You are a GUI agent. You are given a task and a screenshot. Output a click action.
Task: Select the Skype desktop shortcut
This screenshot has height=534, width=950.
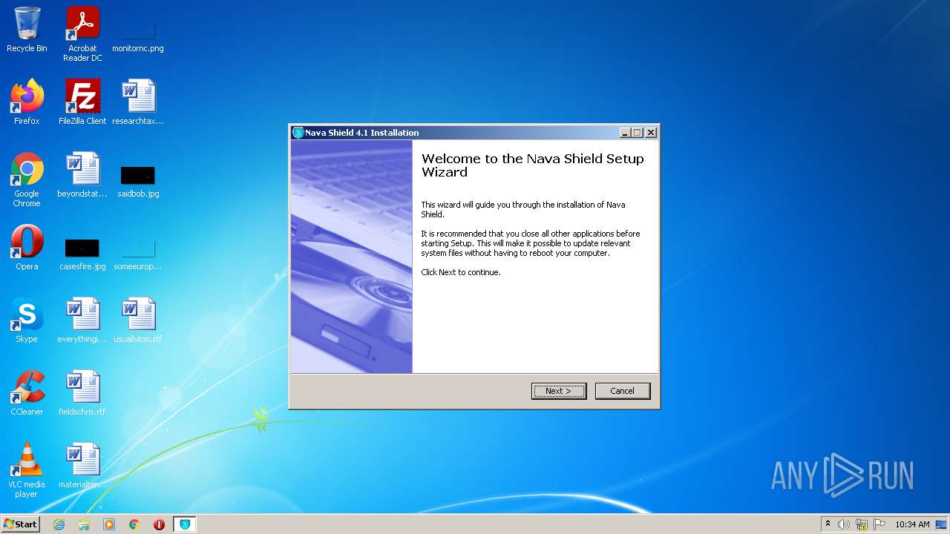click(x=27, y=320)
